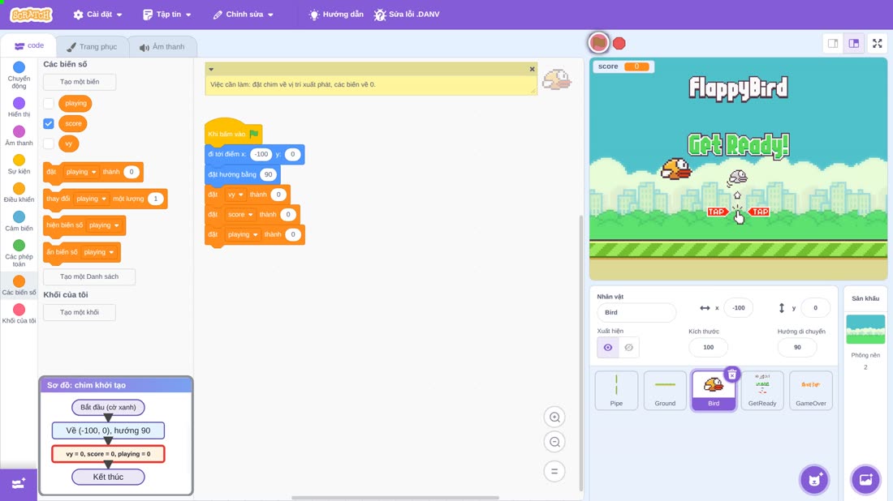Open the Tập tin menu
The image size is (893, 501).
pos(167,15)
